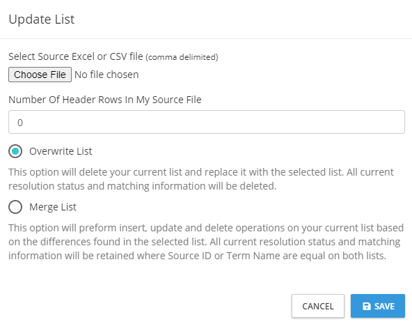Click the 'Number Of Header Rows' label

pos(105,100)
